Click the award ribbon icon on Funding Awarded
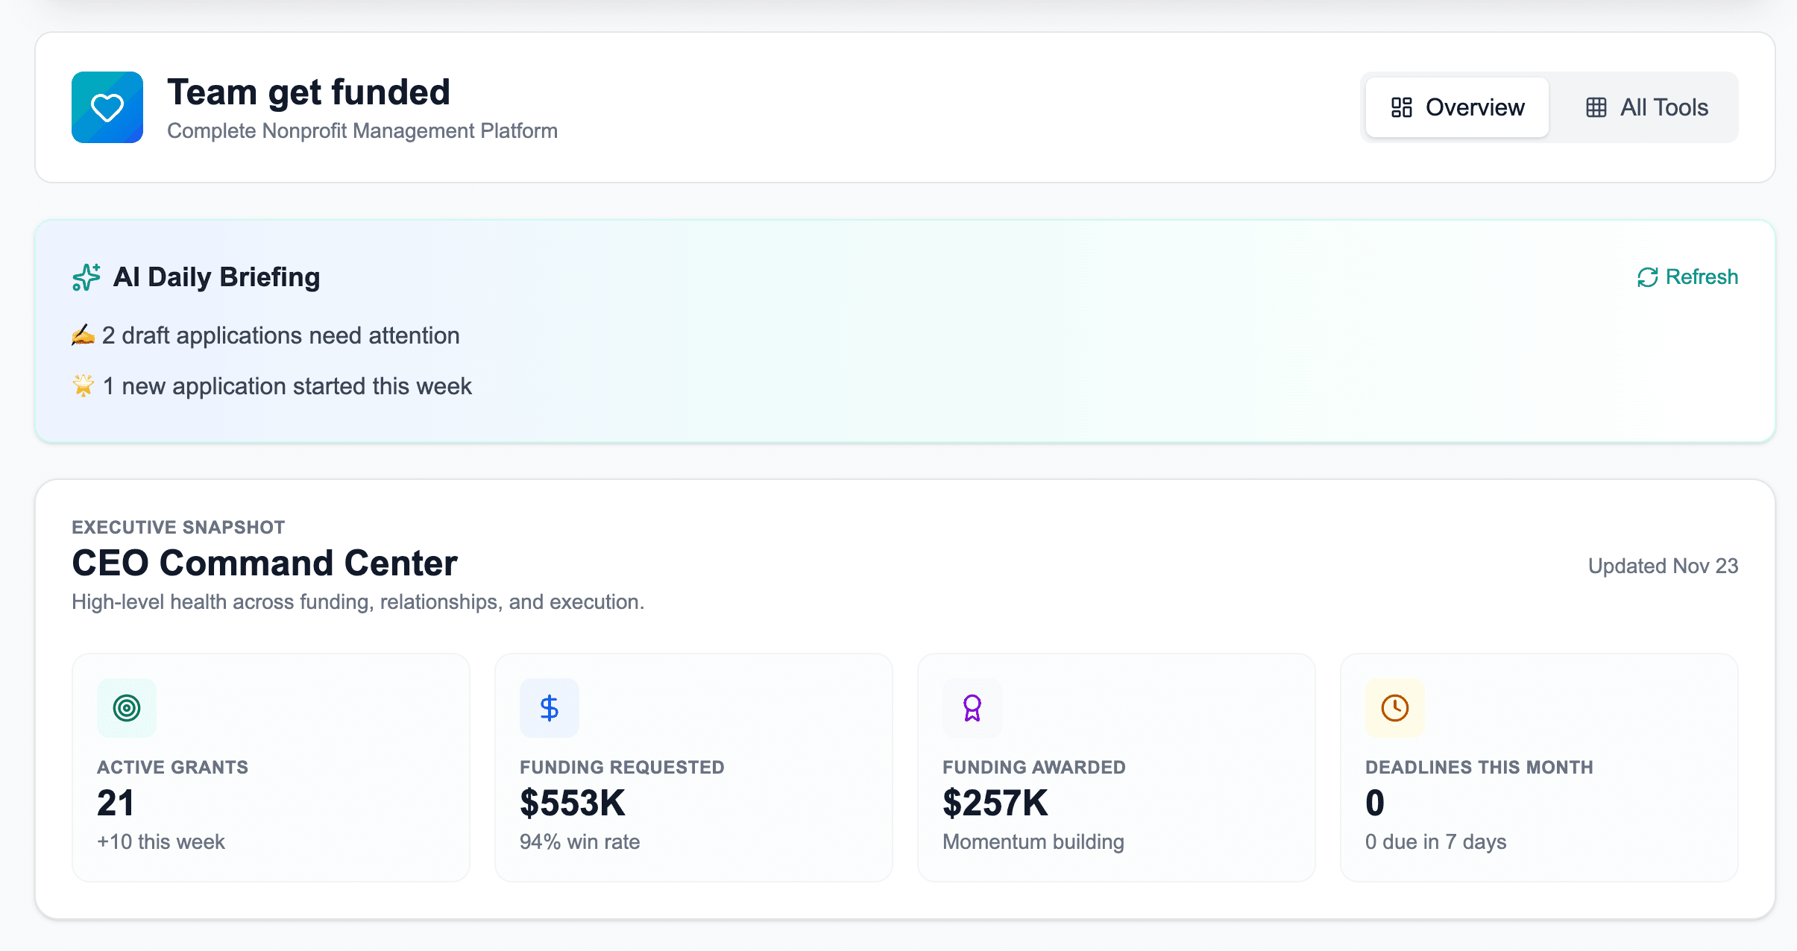 pyautogui.click(x=972, y=707)
